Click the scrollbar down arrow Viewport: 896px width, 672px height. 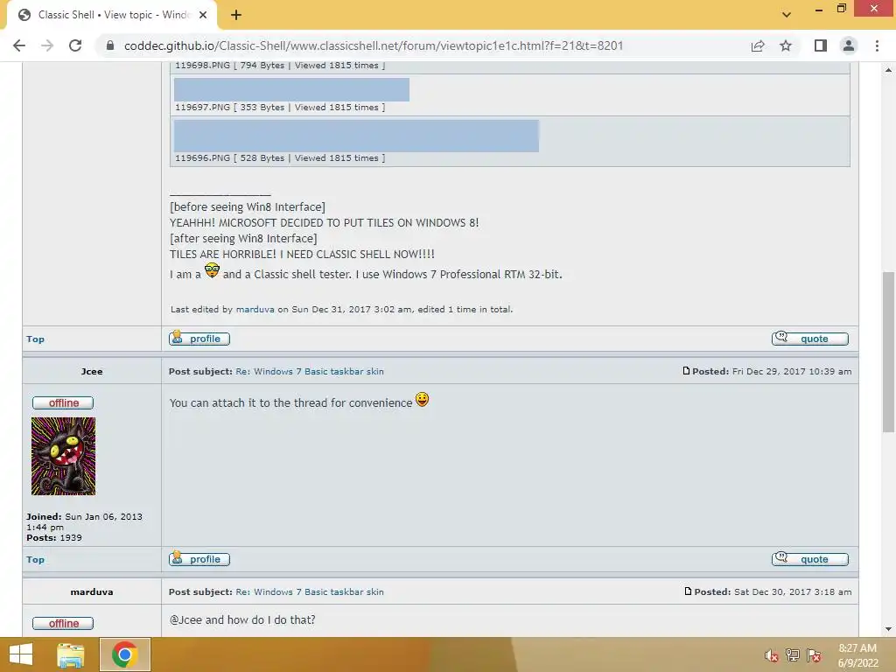pyautogui.click(x=888, y=630)
